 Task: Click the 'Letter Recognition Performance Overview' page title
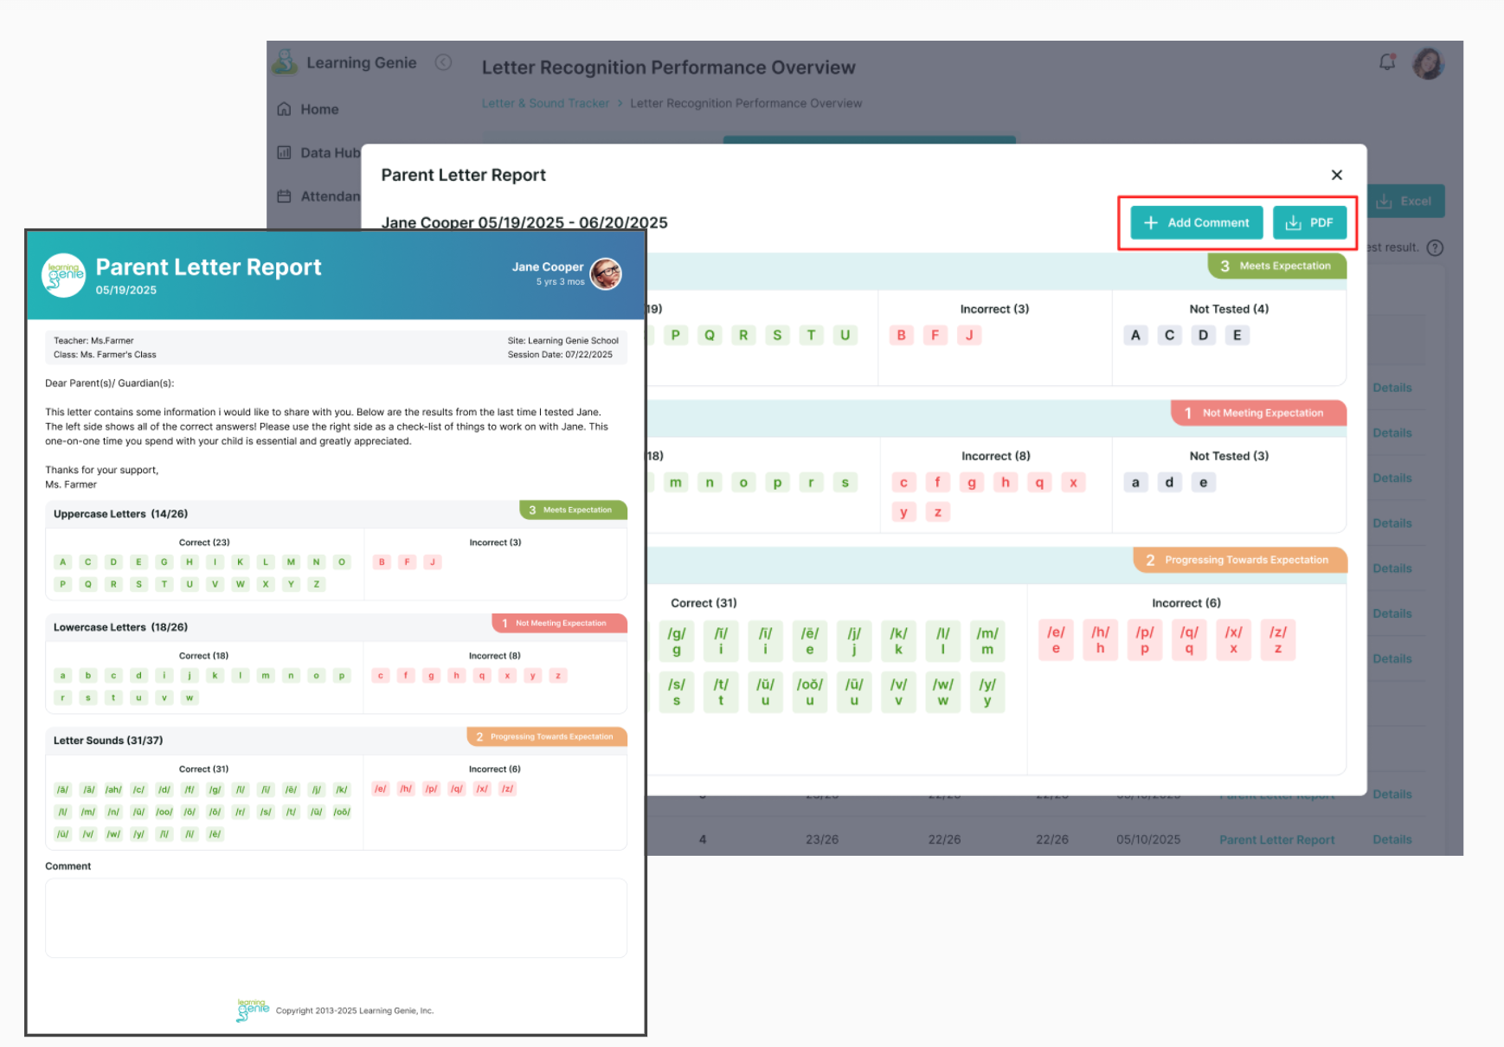(x=668, y=67)
